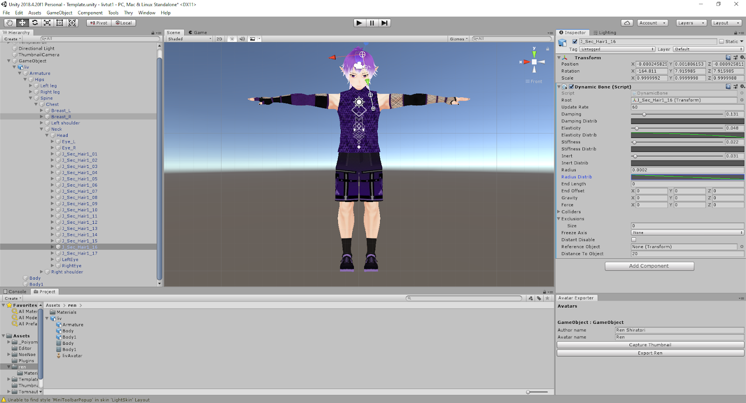The image size is (746, 403).
Task: Toggle J_Sec_Hair1_16 active checkbox
Action: click(x=575, y=41)
